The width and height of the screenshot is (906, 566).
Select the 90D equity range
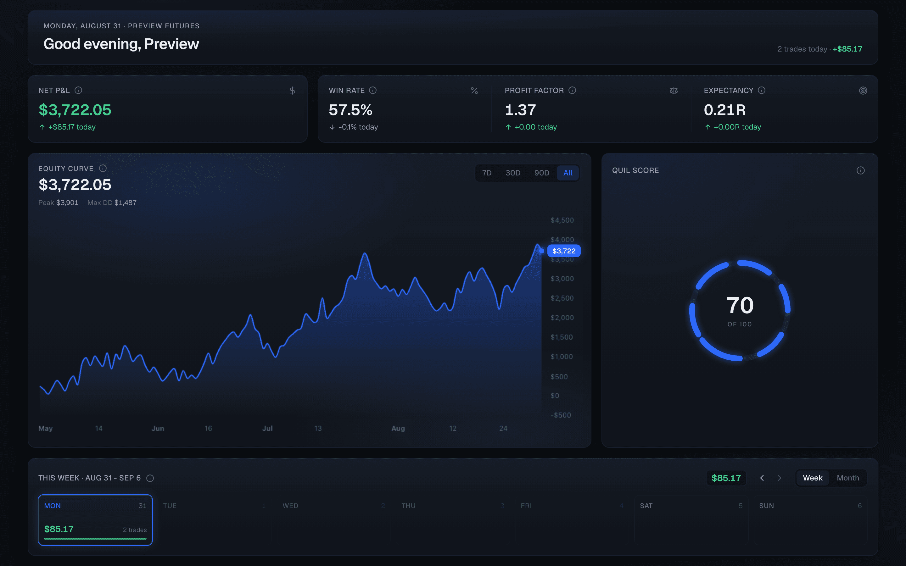pyautogui.click(x=541, y=173)
